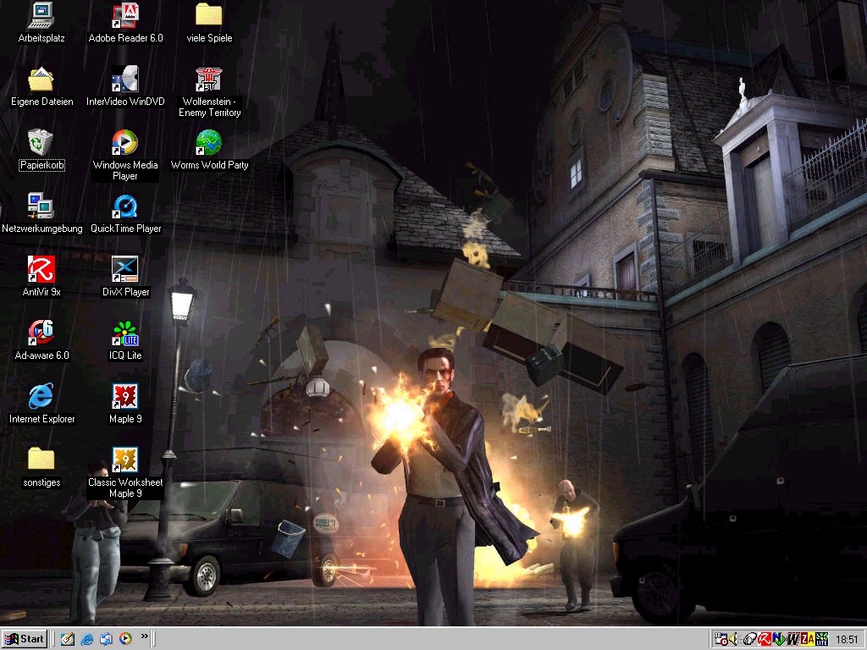Select the DivX Player shortcut
Screen dimensions: 867x650
(125, 270)
